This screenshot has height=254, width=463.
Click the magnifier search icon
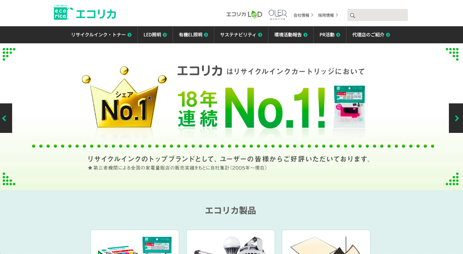[352, 15]
